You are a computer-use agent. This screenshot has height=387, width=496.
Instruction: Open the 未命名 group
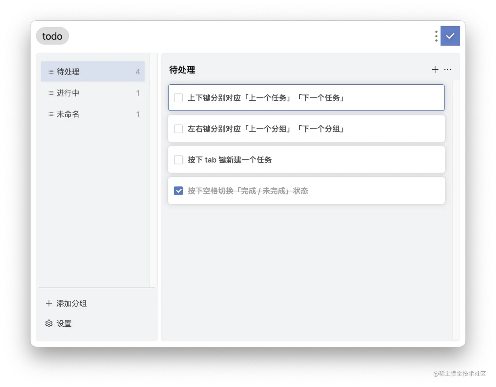pyautogui.click(x=93, y=114)
